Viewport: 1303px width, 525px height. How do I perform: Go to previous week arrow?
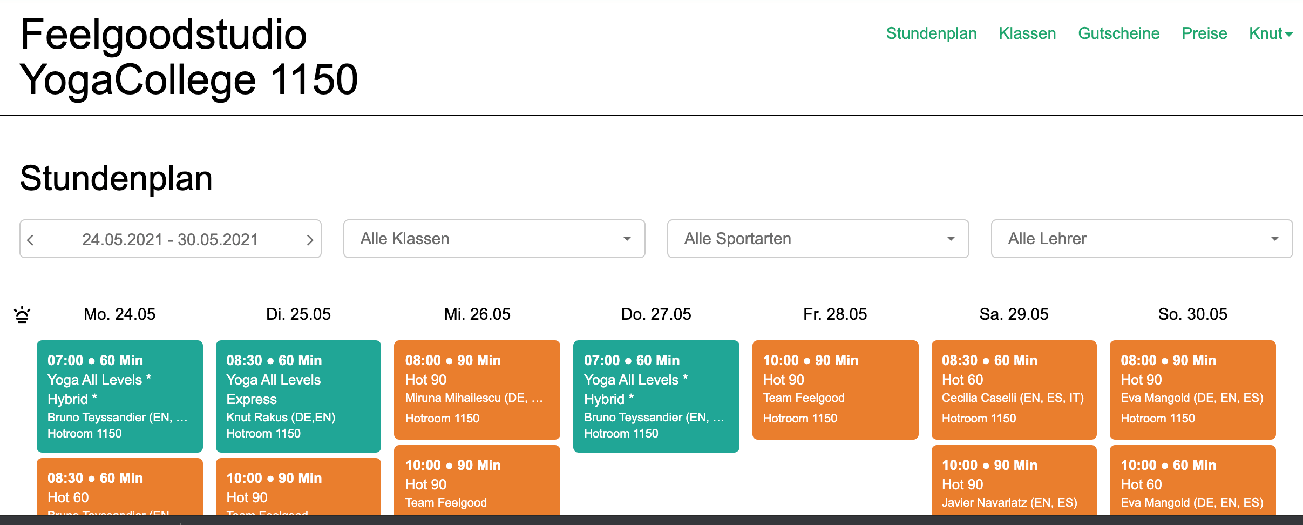31,240
